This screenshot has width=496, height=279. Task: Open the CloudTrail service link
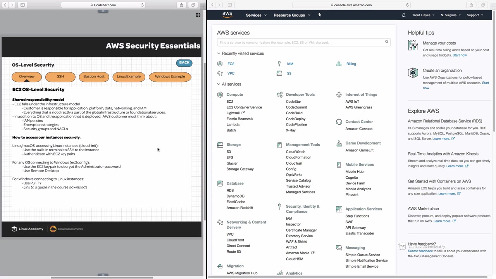pos(294,164)
